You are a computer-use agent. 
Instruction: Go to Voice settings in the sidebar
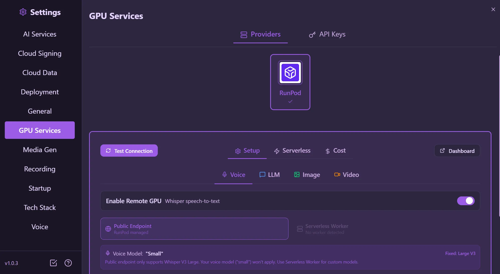(x=40, y=227)
